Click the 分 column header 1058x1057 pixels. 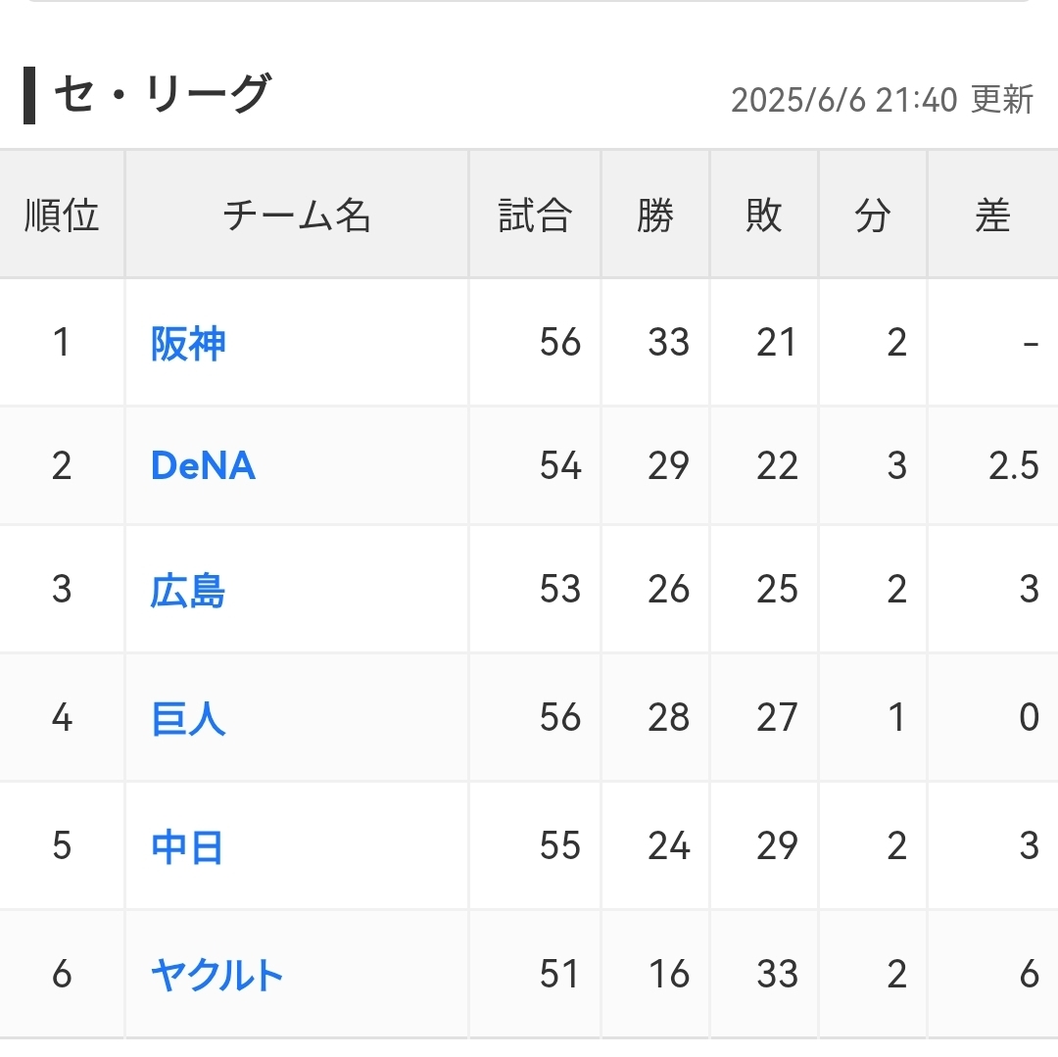873,216
